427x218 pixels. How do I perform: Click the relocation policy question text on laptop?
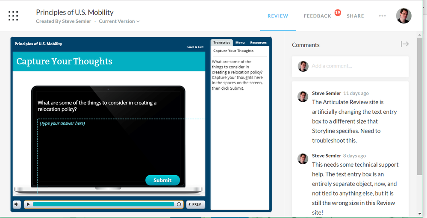97,106
